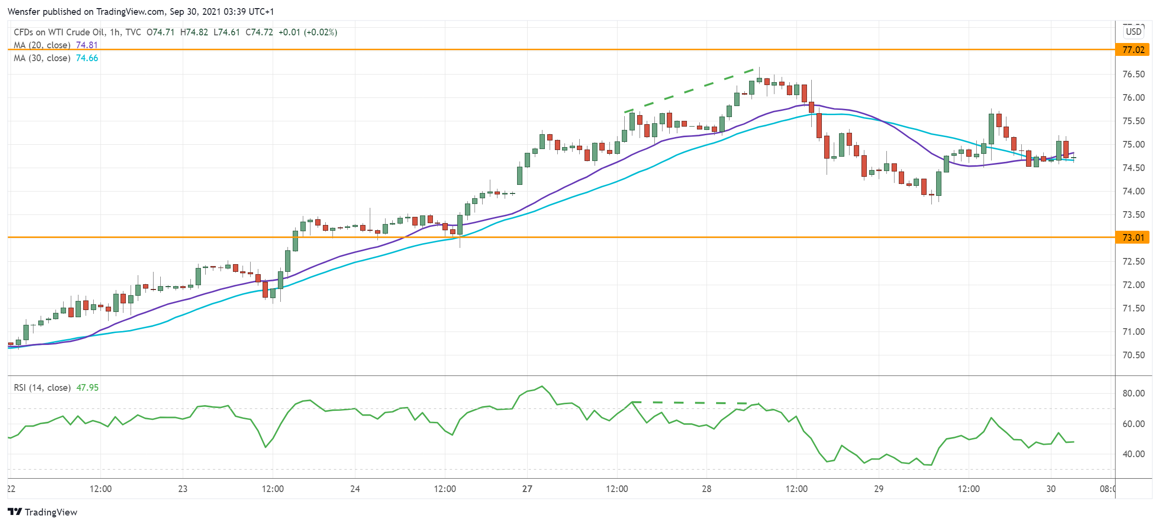Open the USD currency selector
Viewport: 1160px width, 525px height.
pos(1133,32)
